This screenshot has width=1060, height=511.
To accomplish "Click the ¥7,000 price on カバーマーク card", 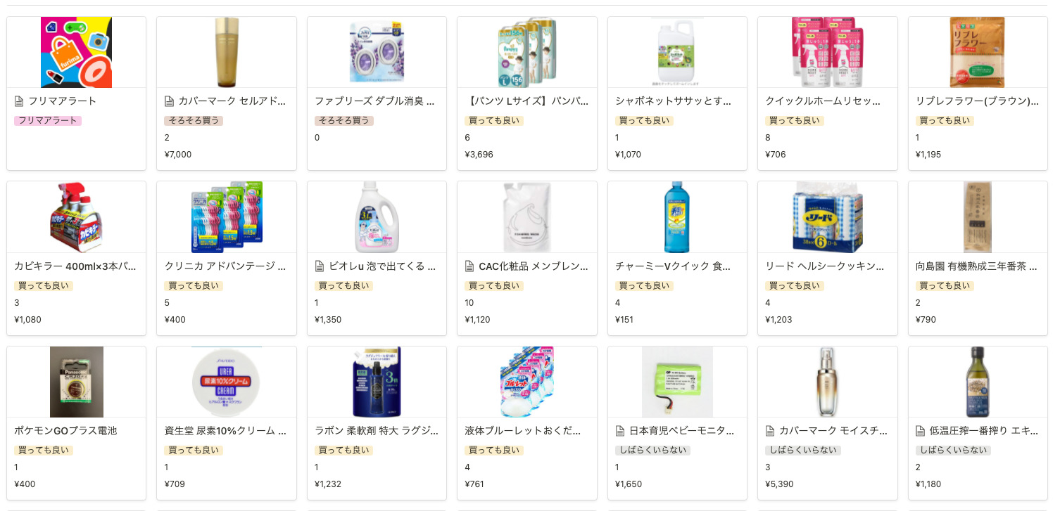I will [x=178, y=155].
